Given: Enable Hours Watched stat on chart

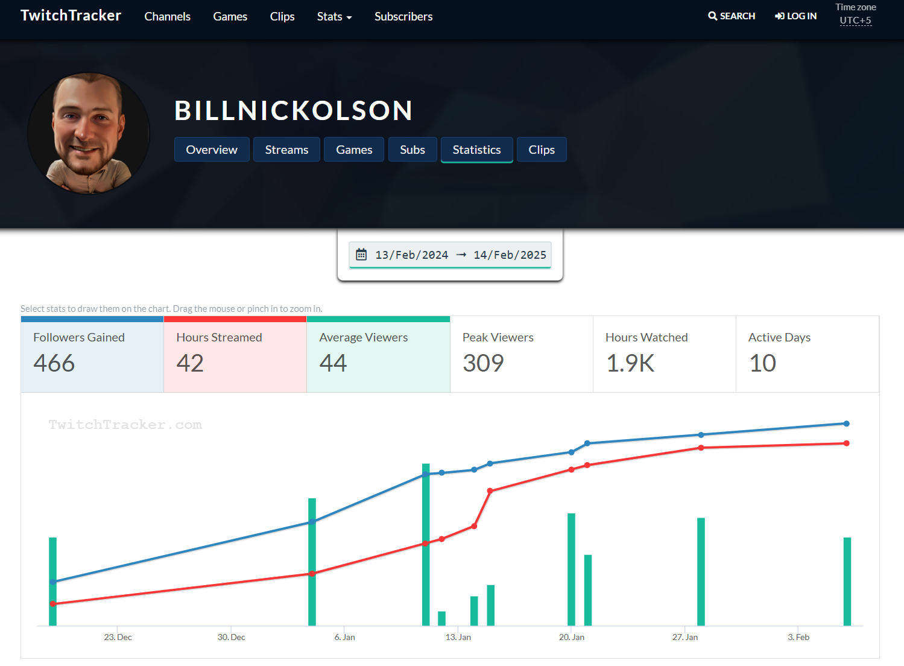Looking at the screenshot, I should point(664,354).
